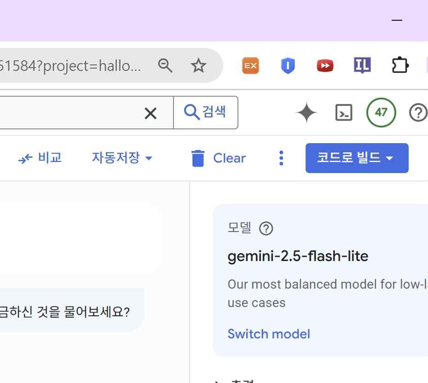Screen dimensions: 428x383
Task: Click the 검색 search button
Action: point(206,112)
